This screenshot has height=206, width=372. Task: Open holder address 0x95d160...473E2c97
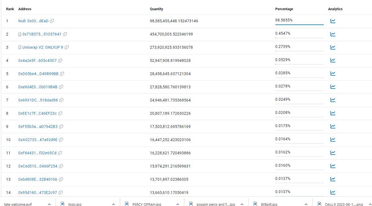[38, 192]
